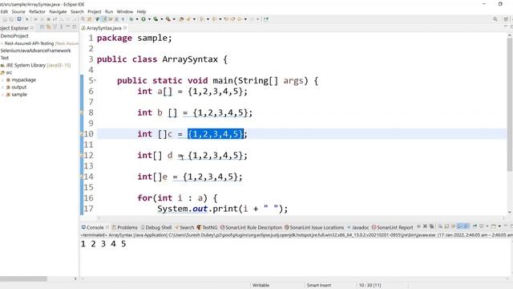Click the Project Explorer horizontal scrollbar thumb
The image size is (513, 289).
(23, 279)
